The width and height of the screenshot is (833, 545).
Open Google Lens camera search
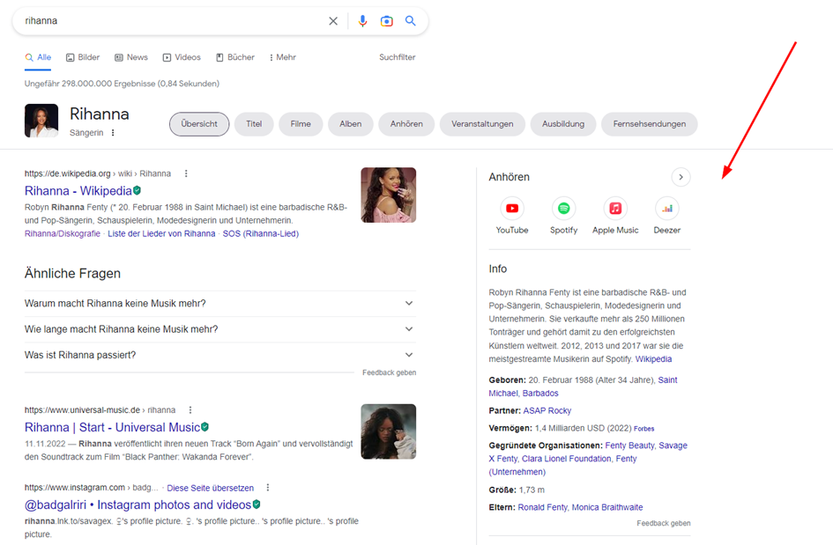pyautogui.click(x=386, y=21)
